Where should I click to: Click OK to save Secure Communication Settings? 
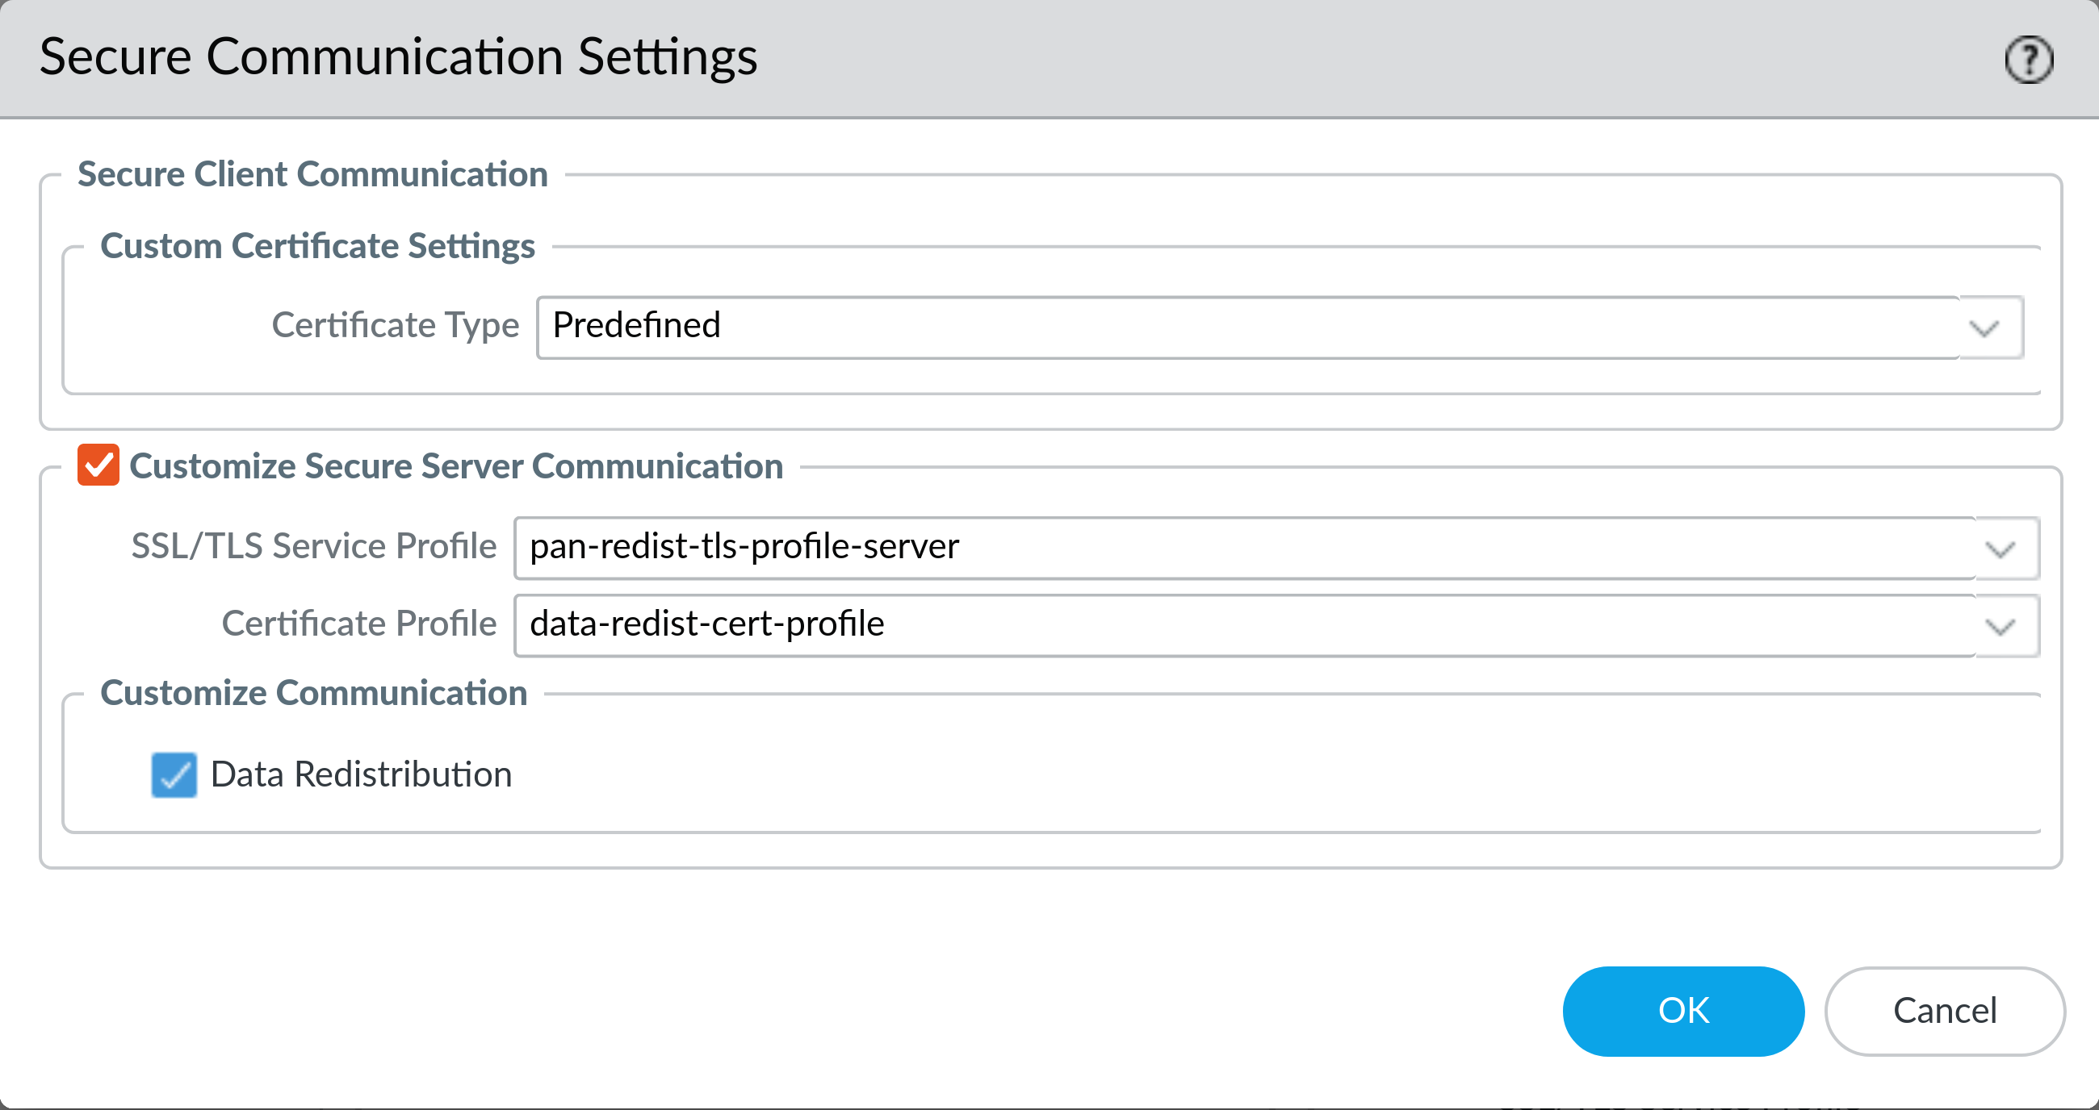pyautogui.click(x=1682, y=1011)
